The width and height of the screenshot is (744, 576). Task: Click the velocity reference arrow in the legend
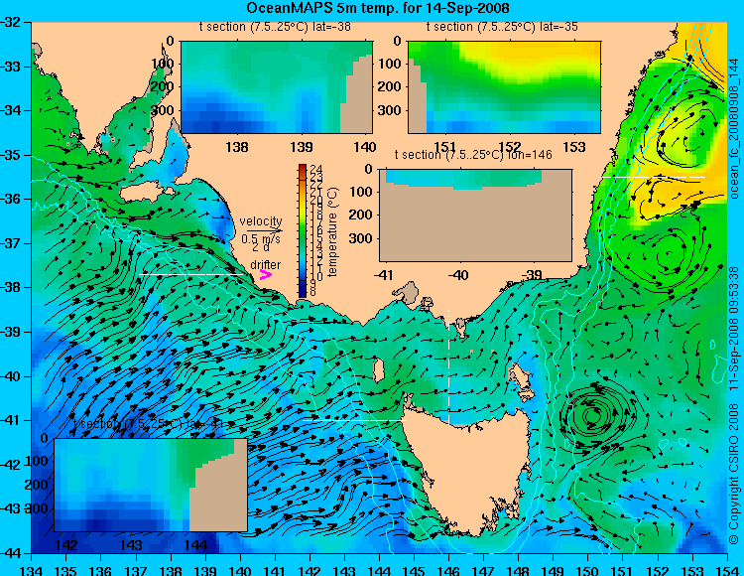coord(264,230)
